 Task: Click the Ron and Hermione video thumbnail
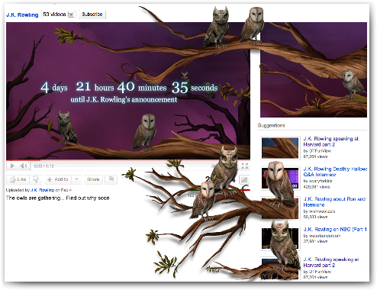(x=280, y=208)
